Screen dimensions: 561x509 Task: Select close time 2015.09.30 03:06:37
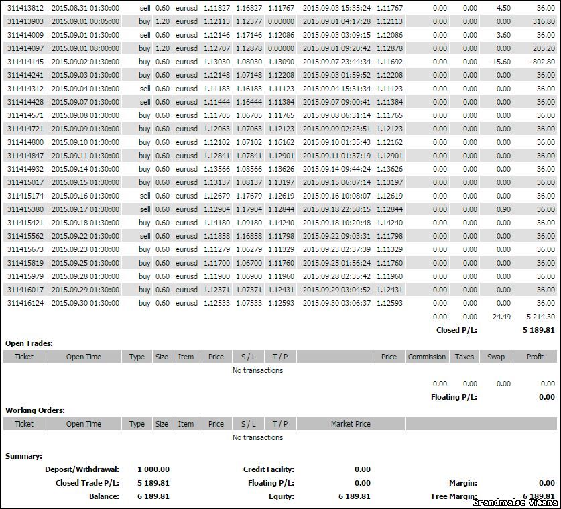coord(336,303)
